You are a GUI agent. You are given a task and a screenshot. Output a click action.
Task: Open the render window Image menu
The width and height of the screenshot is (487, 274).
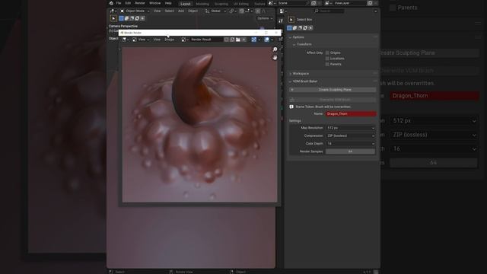(x=169, y=40)
